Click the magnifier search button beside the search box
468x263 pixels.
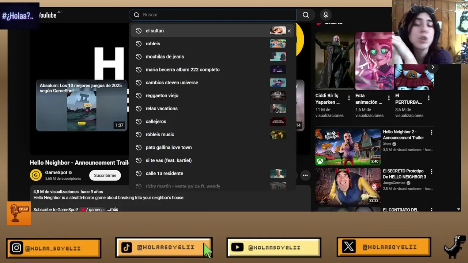pos(306,15)
